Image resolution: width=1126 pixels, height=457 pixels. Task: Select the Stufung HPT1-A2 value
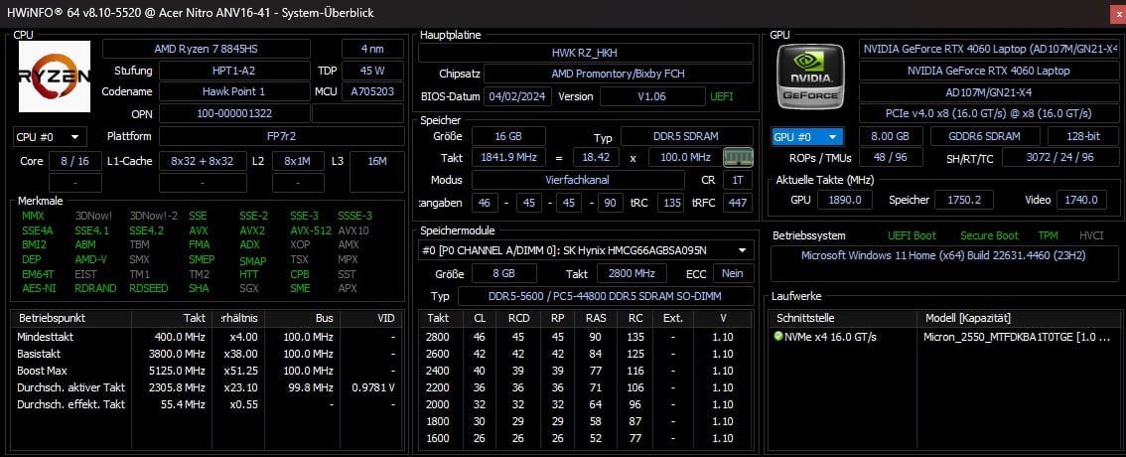pyautogui.click(x=234, y=72)
